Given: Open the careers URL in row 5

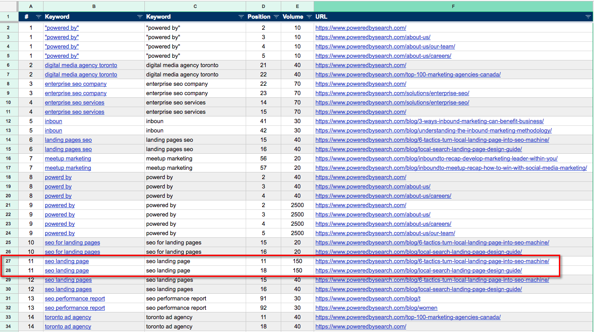Looking at the screenshot, I should coord(383,56).
